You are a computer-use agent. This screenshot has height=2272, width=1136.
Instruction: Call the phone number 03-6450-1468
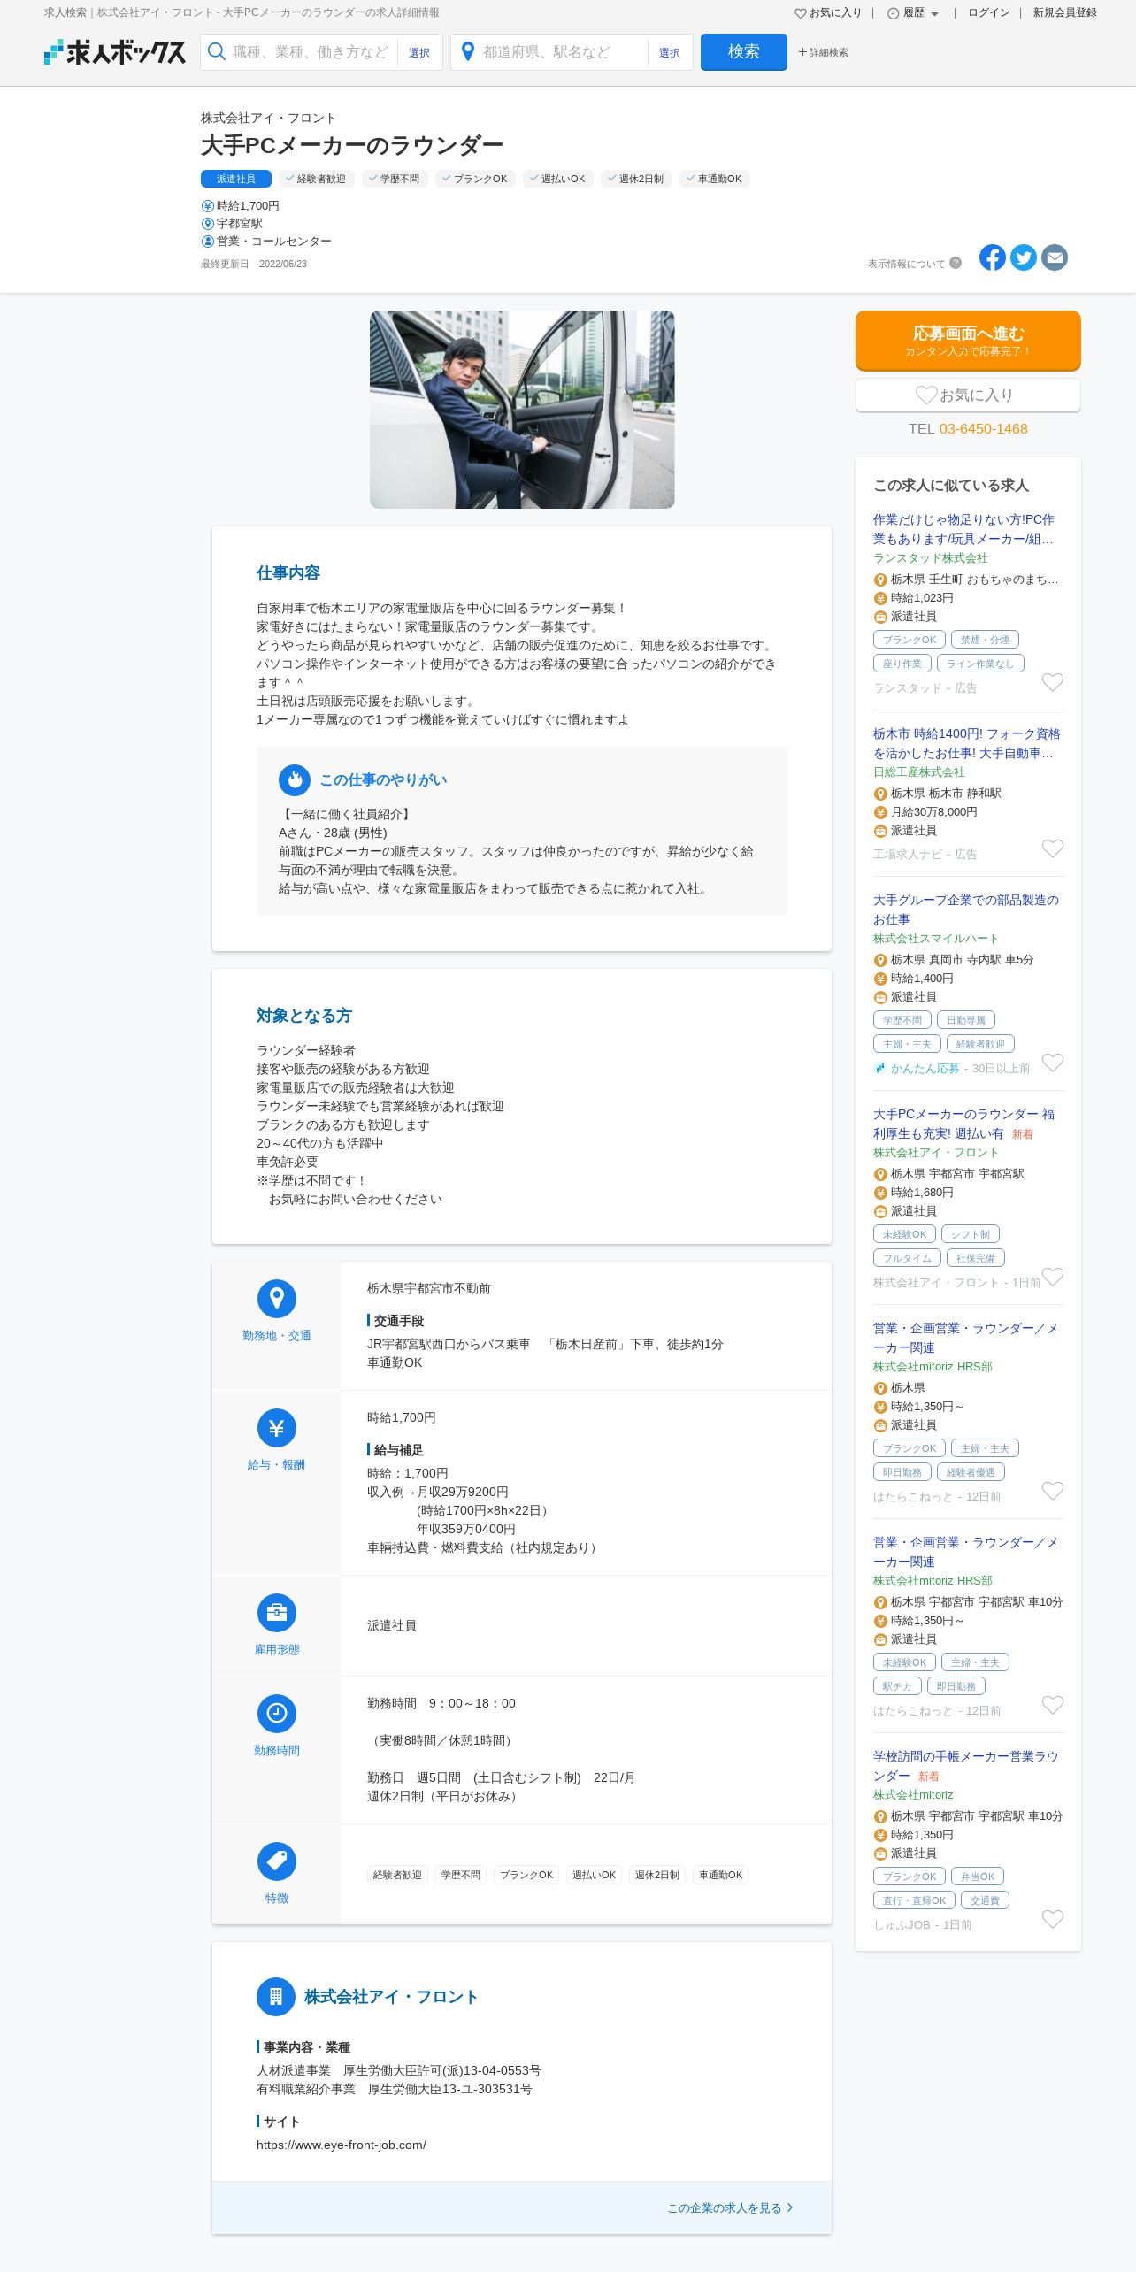(983, 429)
